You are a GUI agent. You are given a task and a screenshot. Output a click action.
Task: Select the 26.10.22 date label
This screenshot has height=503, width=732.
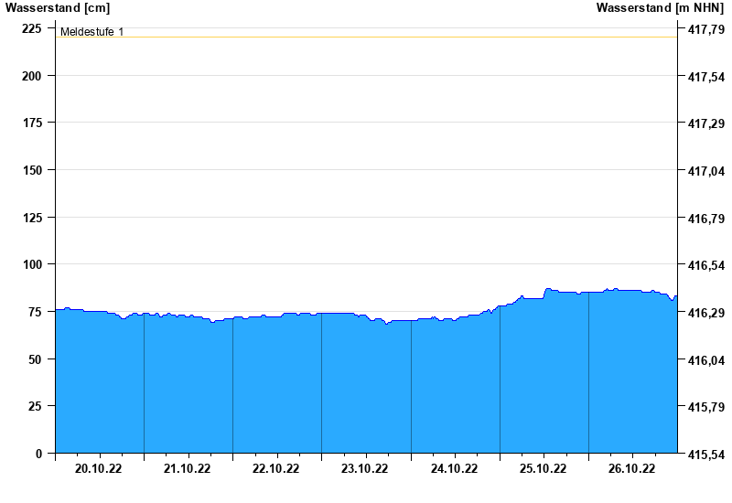pyautogui.click(x=632, y=469)
